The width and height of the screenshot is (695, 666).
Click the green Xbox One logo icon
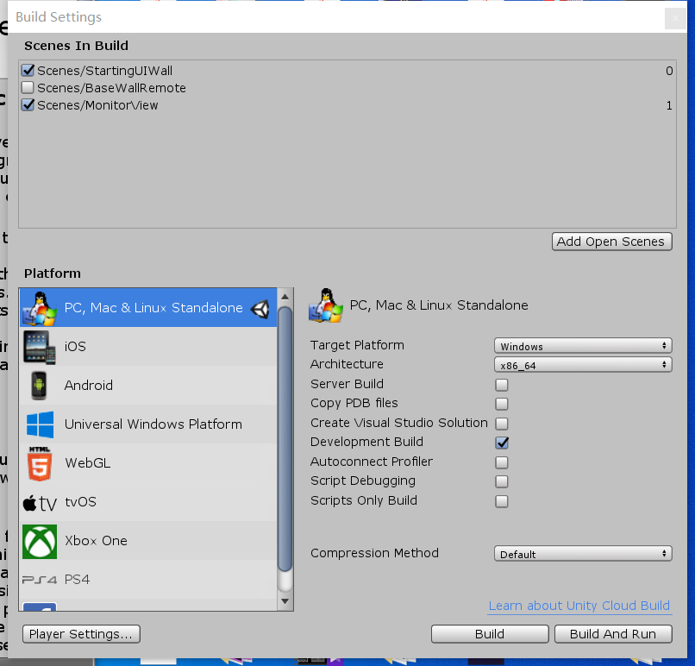(x=40, y=542)
